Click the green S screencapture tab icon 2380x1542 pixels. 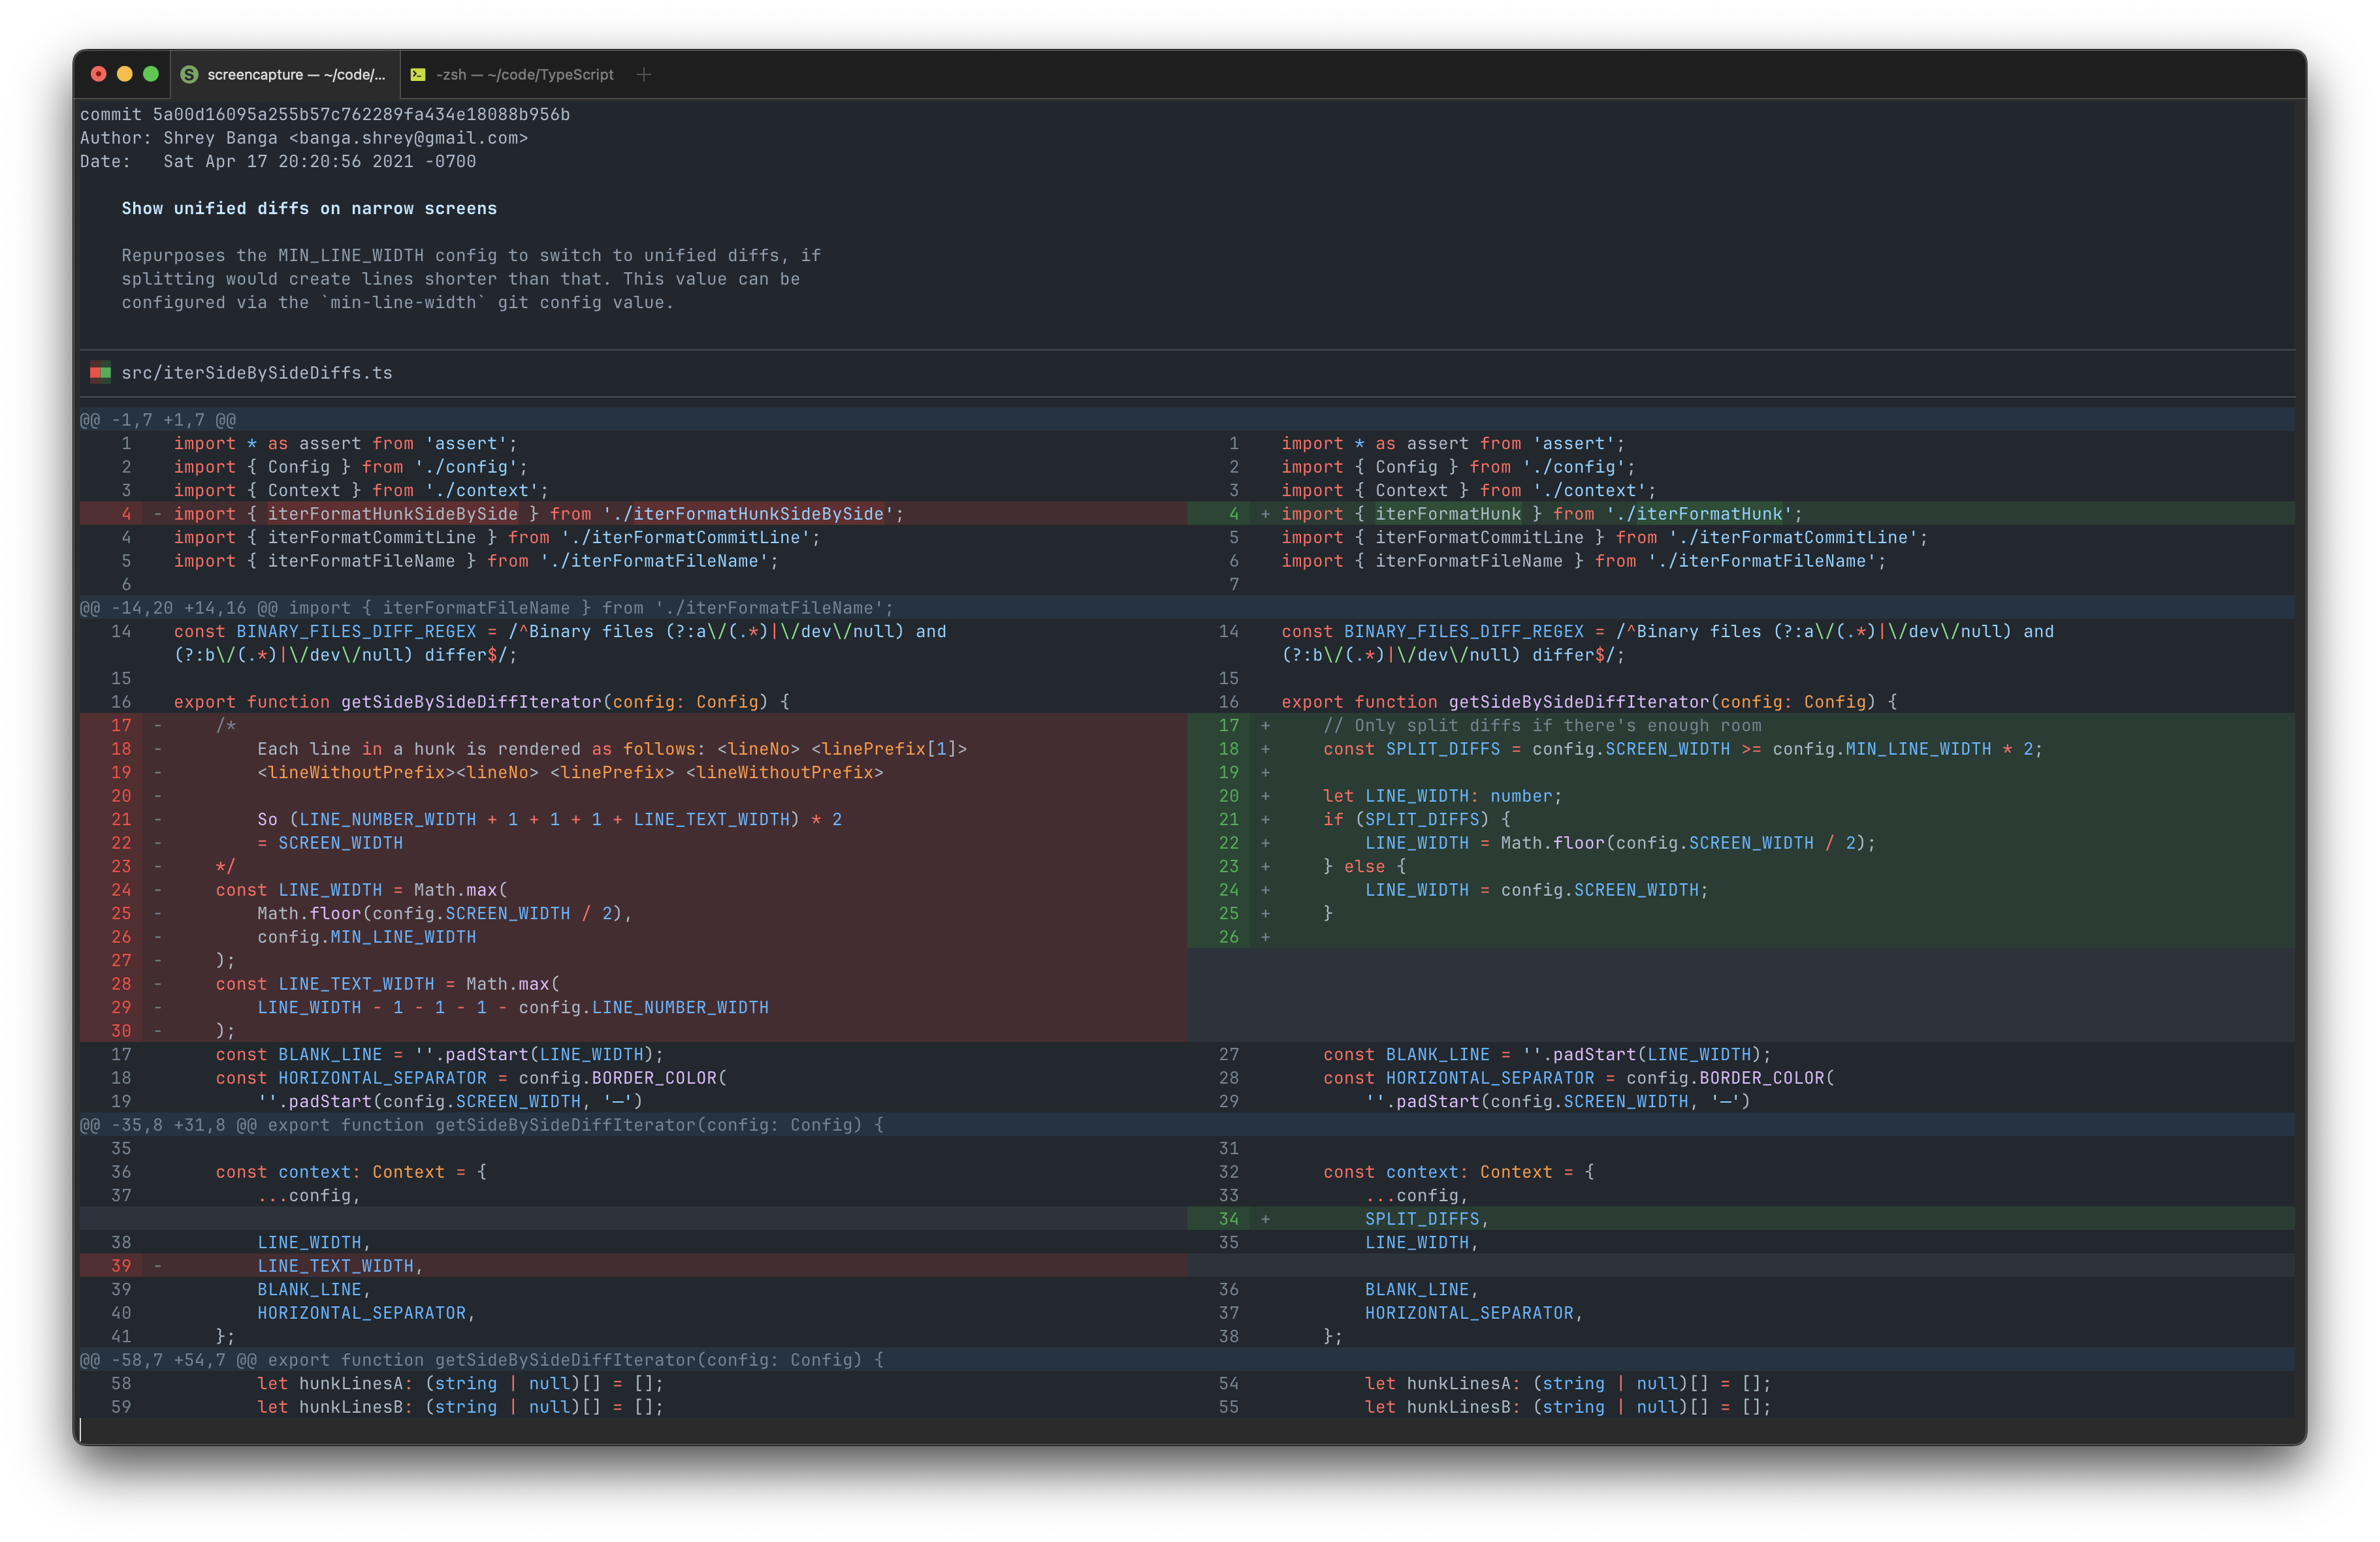[x=189, y=75]
